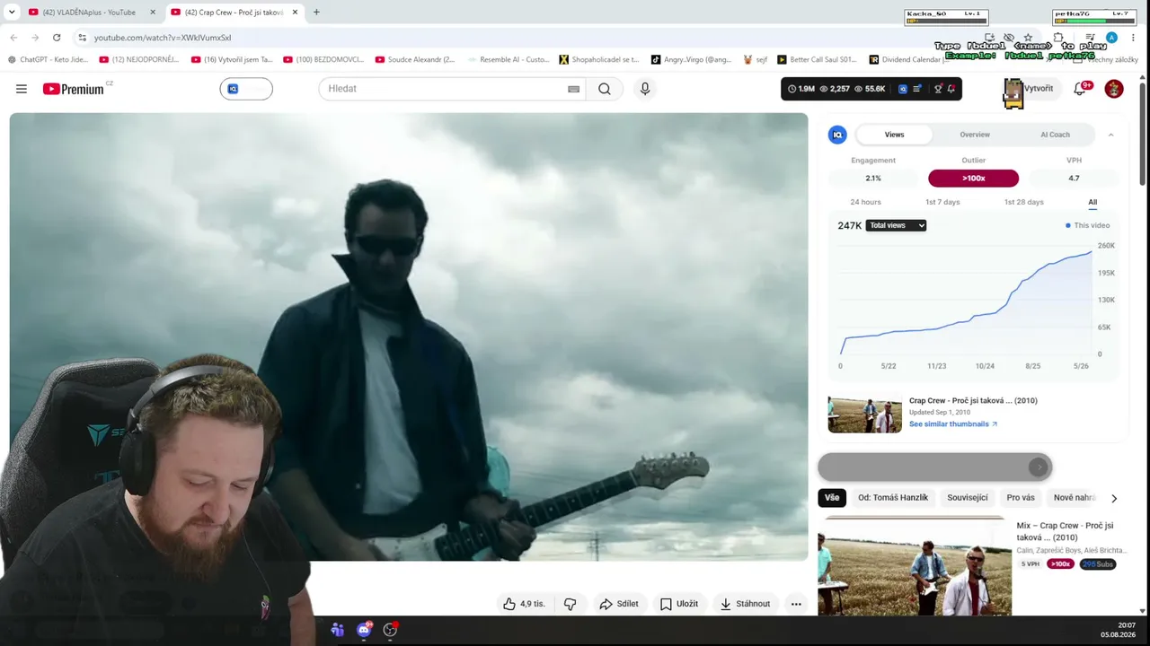The height and width of the screenshot is (646, 1150).
Task: Switch to the Overview tab
Action: tap(975, 135)
